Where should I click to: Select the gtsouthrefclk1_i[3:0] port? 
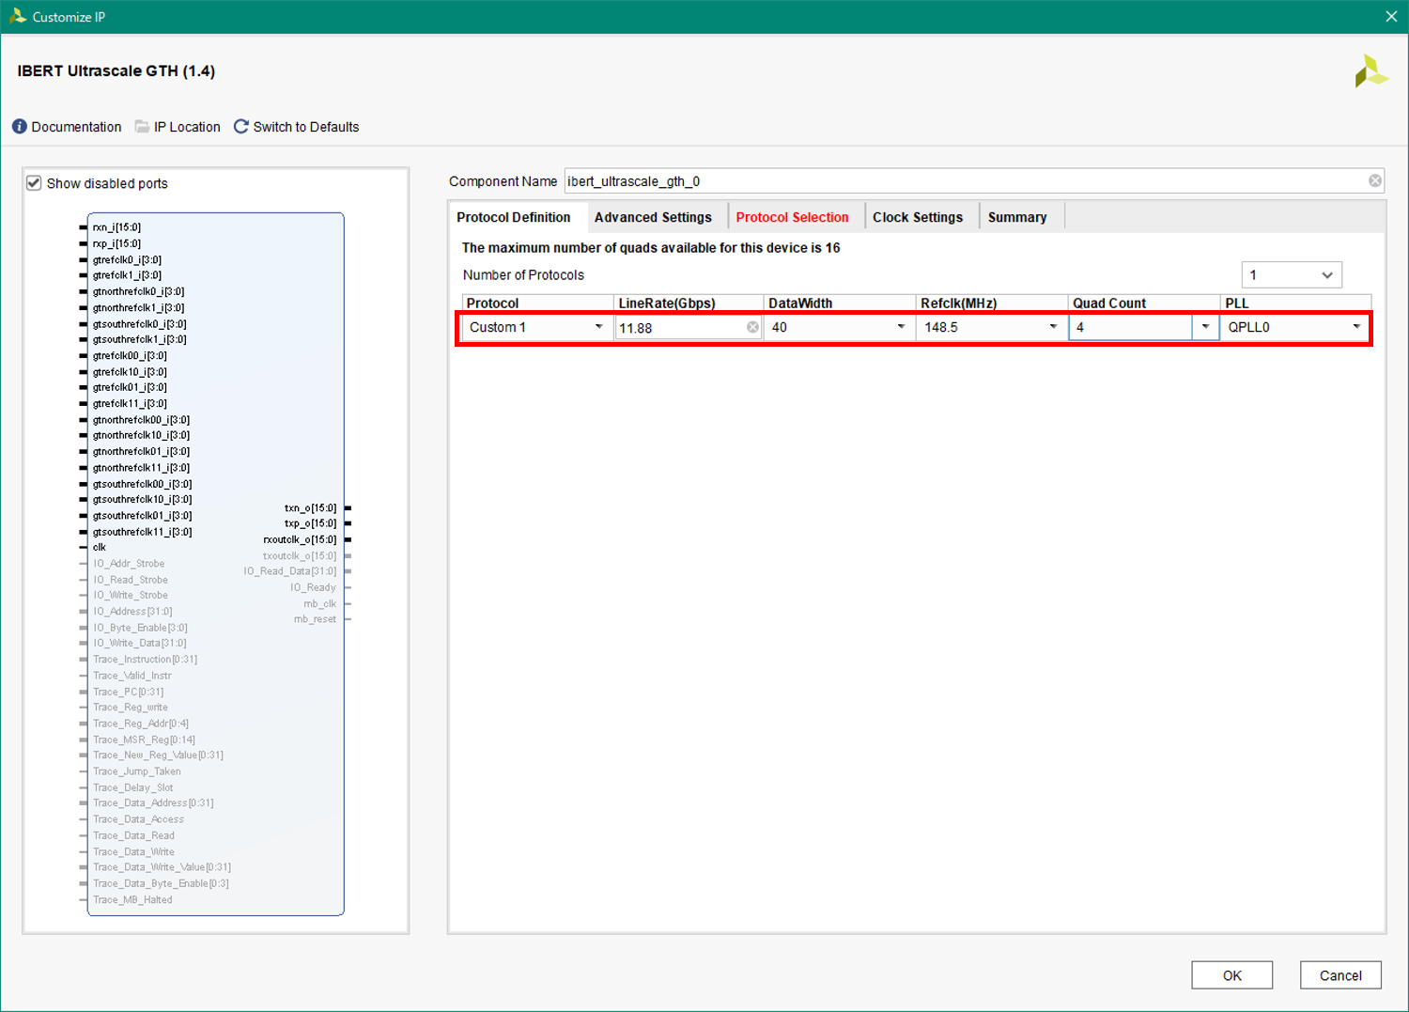click(139, 339)
